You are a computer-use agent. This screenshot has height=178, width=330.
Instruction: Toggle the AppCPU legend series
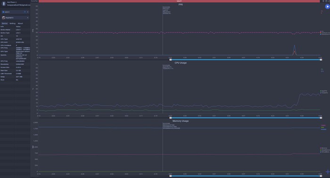point(324,91)
